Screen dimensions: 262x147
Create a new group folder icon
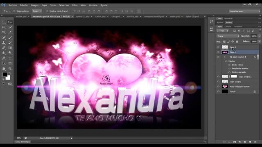(245, 142)
